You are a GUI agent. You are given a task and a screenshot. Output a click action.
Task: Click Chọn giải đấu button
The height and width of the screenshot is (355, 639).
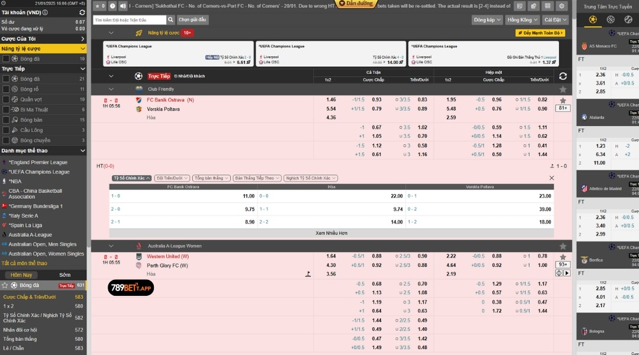(192, 20)
